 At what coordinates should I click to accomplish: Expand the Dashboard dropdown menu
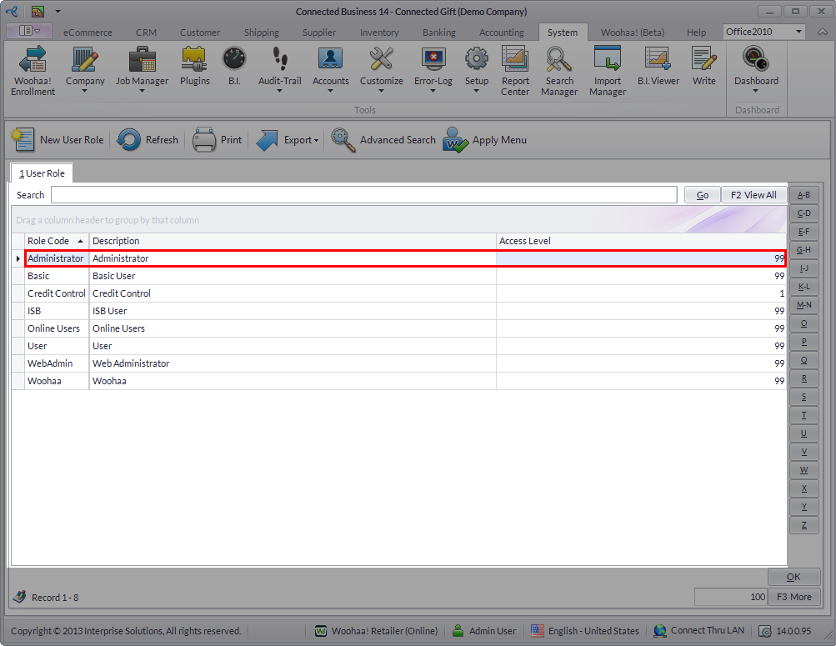(x=756, y=92)
